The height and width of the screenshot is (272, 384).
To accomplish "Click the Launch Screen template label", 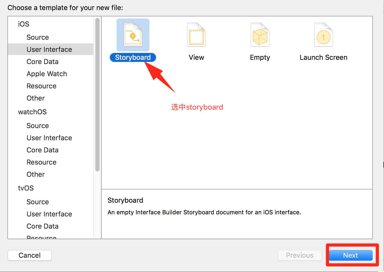I will click(x=324, y=57).
